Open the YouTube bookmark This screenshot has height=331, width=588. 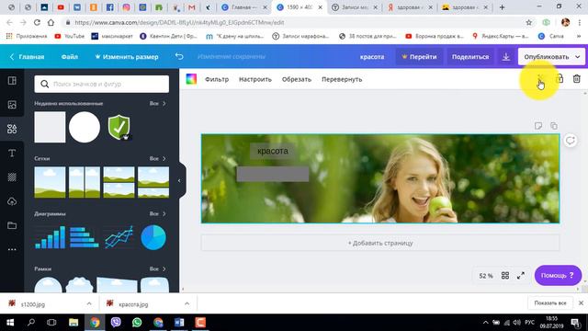point(70,36)
